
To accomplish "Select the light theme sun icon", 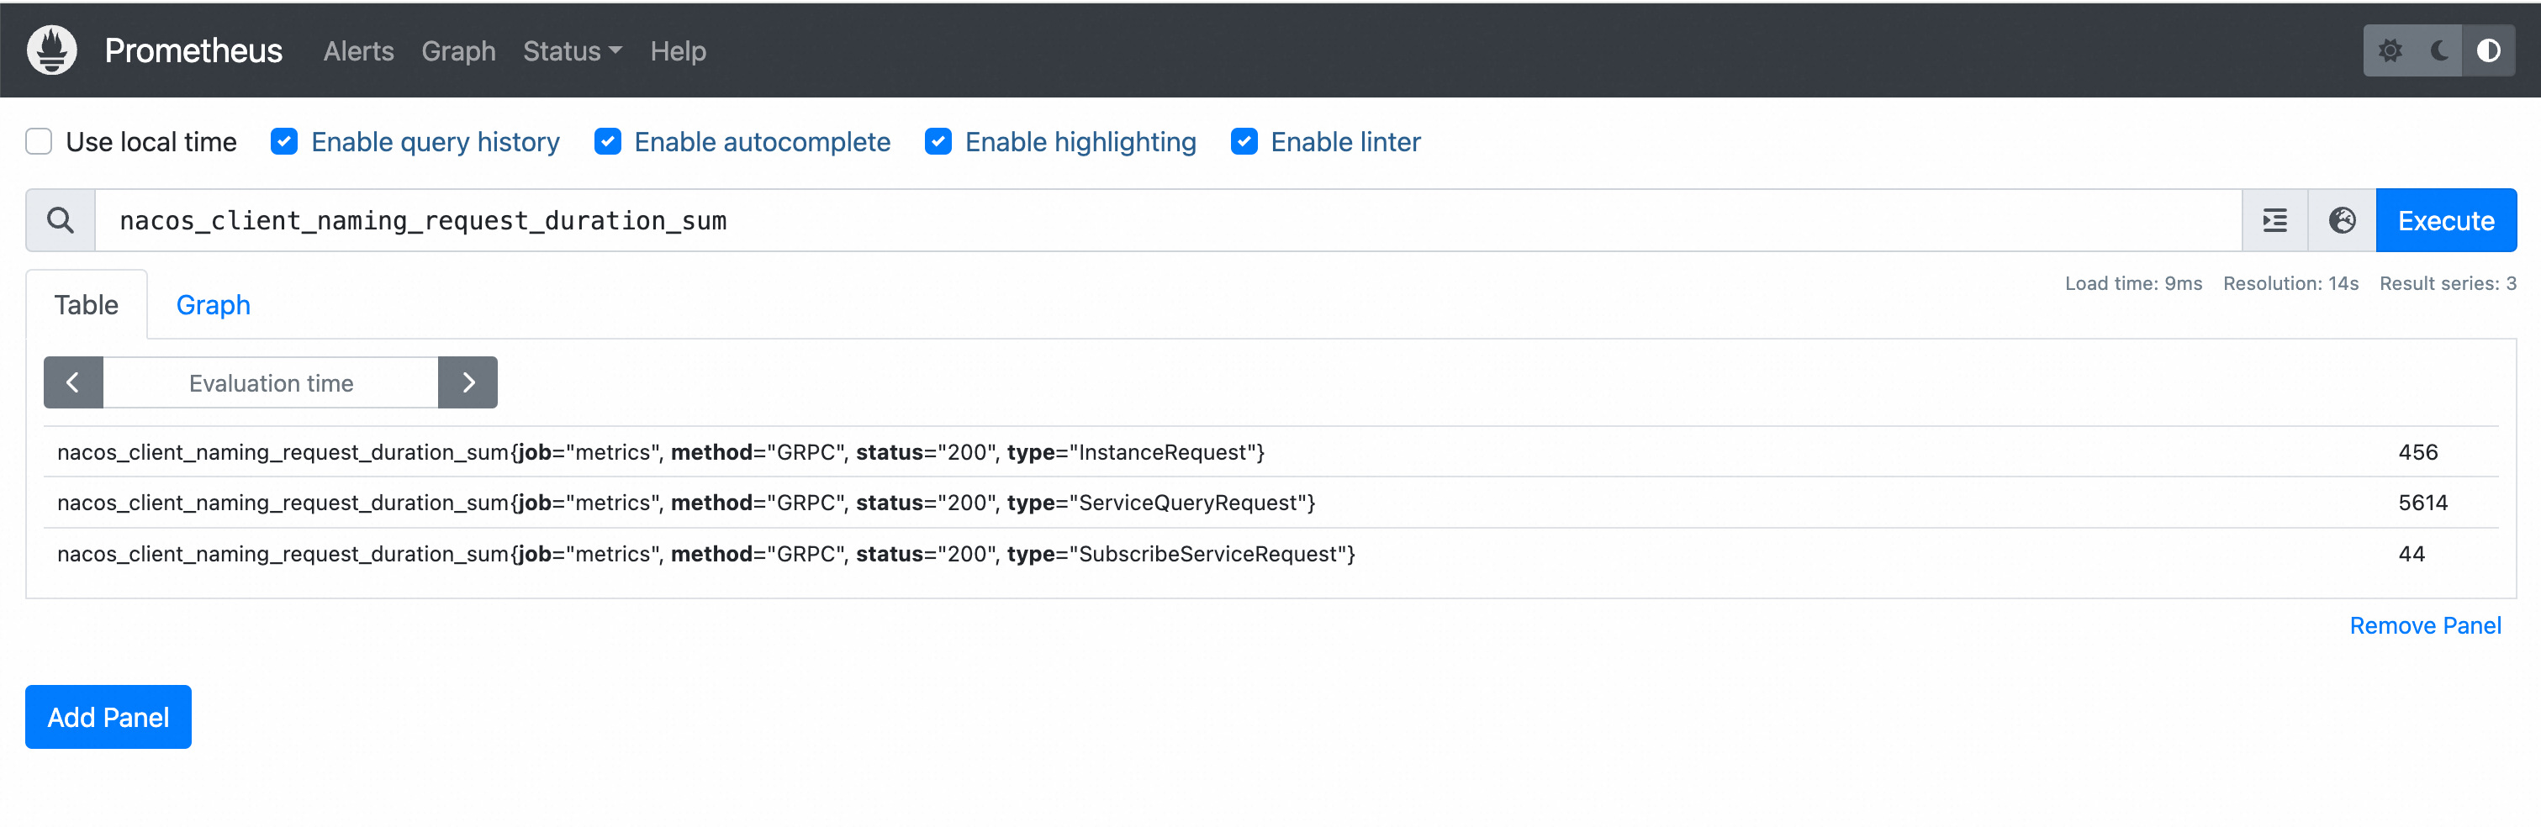I will tap(2389, 50).
